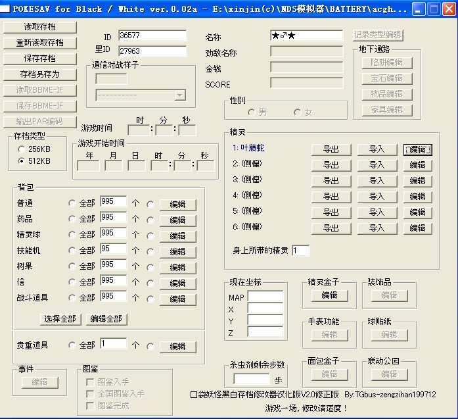Select 全部 radio for 精灵球 items
The image size is (458, 419).
72,235
